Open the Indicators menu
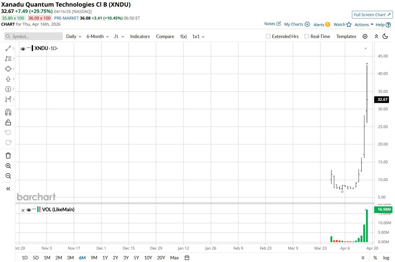This screenshot has height=262, width=395. point(140,36)
